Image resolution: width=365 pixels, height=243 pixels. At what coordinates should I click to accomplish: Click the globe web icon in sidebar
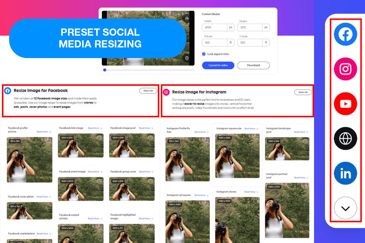coord(345,139)
